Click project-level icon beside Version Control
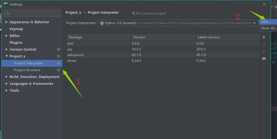 click(58, 50)
